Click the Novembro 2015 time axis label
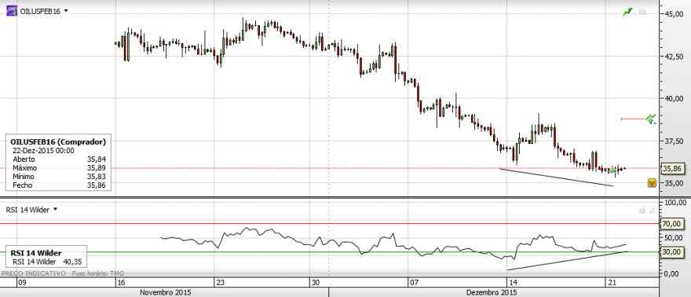691x297 pixels. 165,292
